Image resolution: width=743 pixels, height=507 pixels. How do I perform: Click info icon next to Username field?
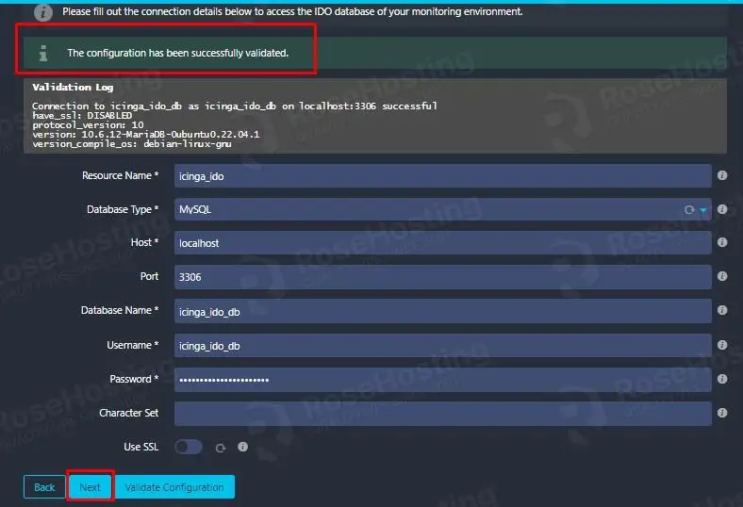722,345
